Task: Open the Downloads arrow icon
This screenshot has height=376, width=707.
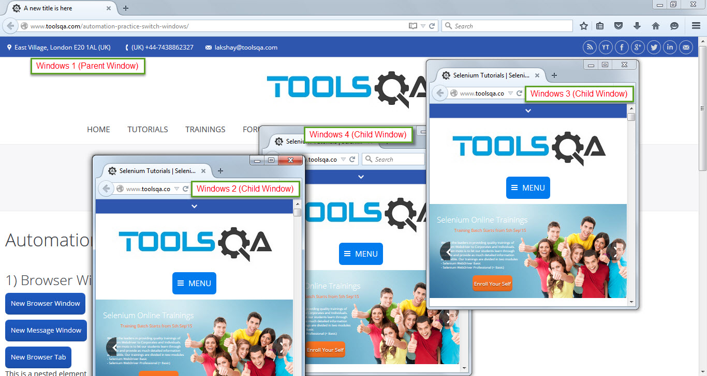Action: tap(637, 26)
